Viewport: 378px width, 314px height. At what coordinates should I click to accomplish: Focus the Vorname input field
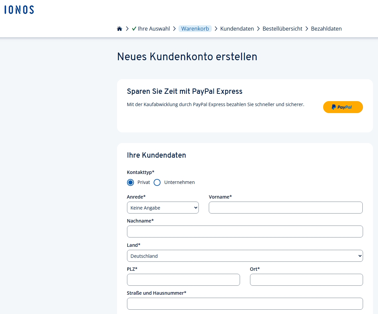[x=286, y=208]
